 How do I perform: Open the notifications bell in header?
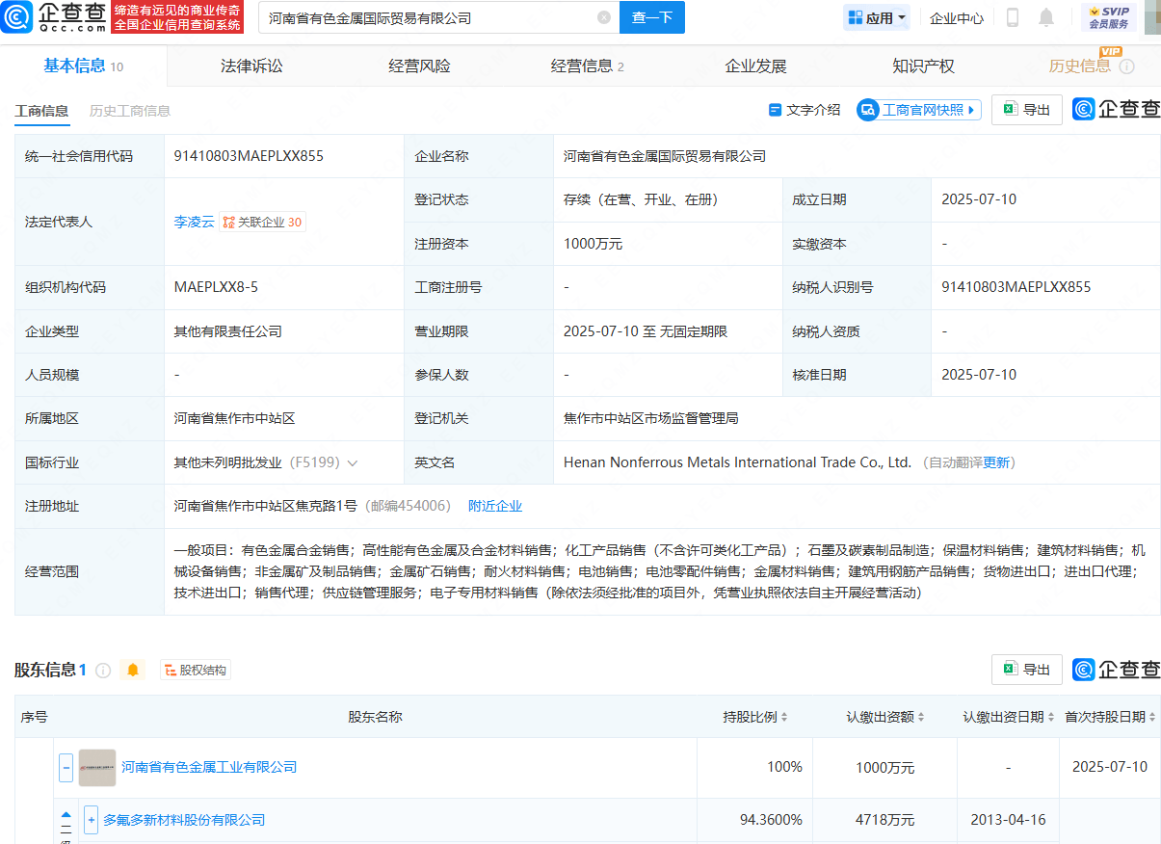tap(1046, 17)
